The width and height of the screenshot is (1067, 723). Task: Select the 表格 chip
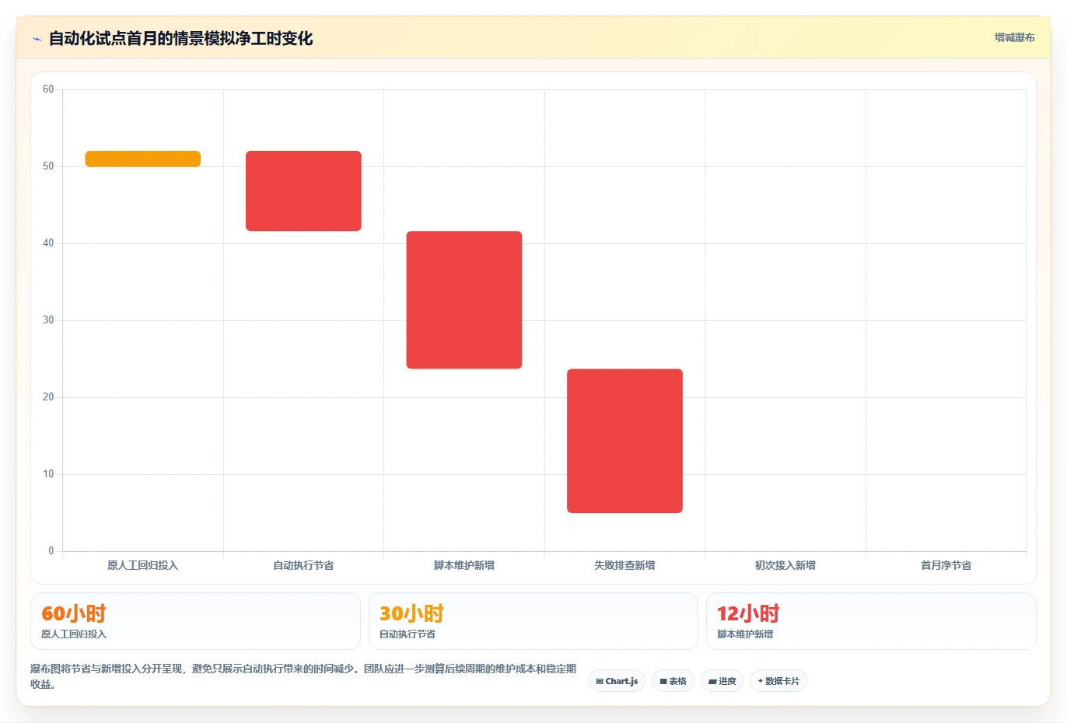pyautogui.click(x=673, y=681)
